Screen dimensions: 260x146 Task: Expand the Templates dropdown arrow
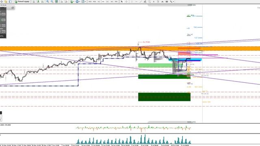click(x=85, y=2)
